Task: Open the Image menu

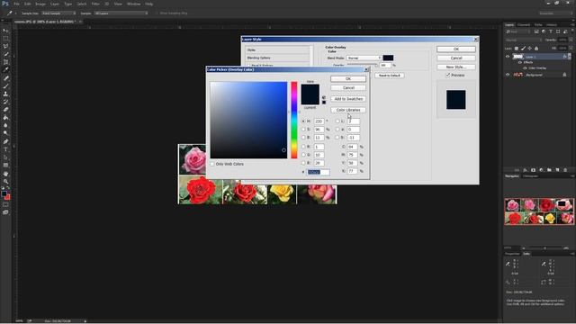Action: pyautogui.click(x=40, y=4)
